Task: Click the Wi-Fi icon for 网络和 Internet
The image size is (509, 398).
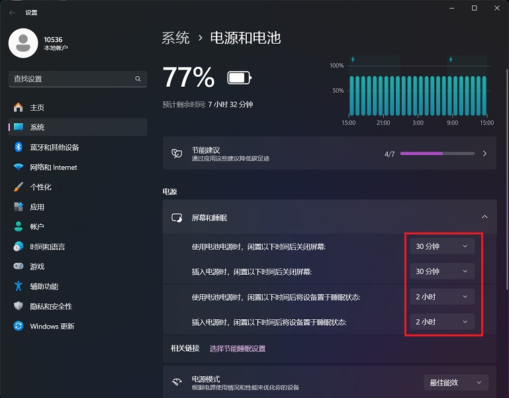Action: click(19, 167)
